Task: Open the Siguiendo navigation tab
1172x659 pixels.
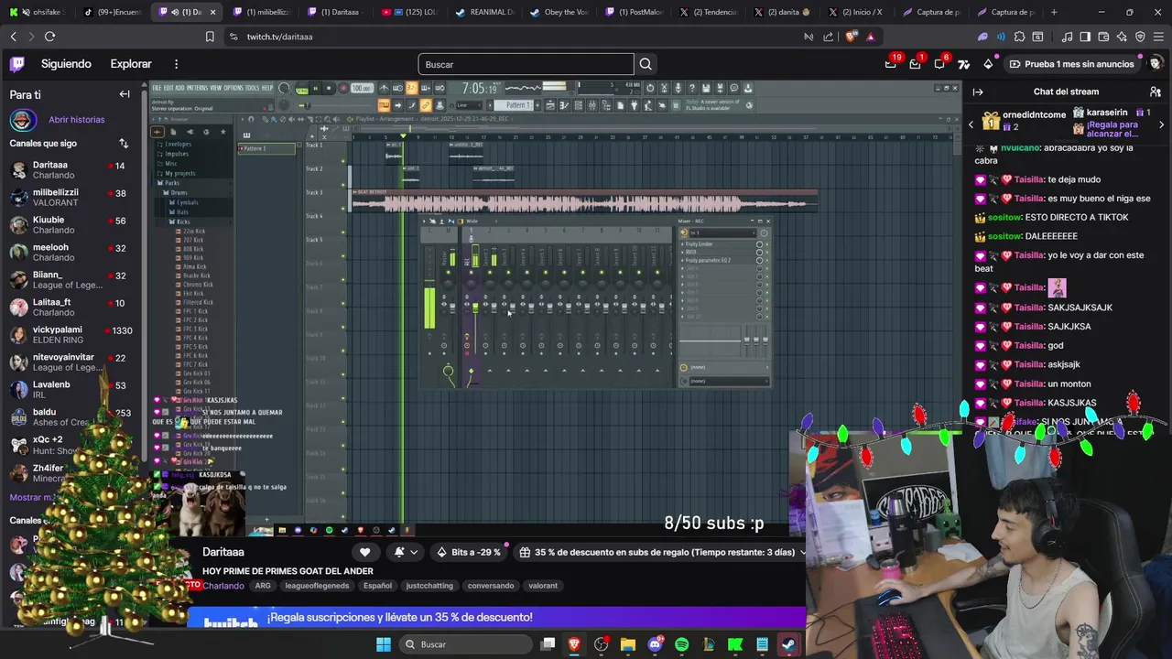Action: 66,64
